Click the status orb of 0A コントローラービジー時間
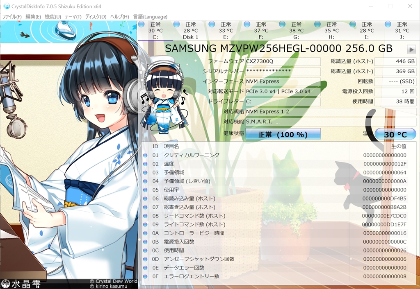This screenshot has width=420, height=289. coord(145,233)
